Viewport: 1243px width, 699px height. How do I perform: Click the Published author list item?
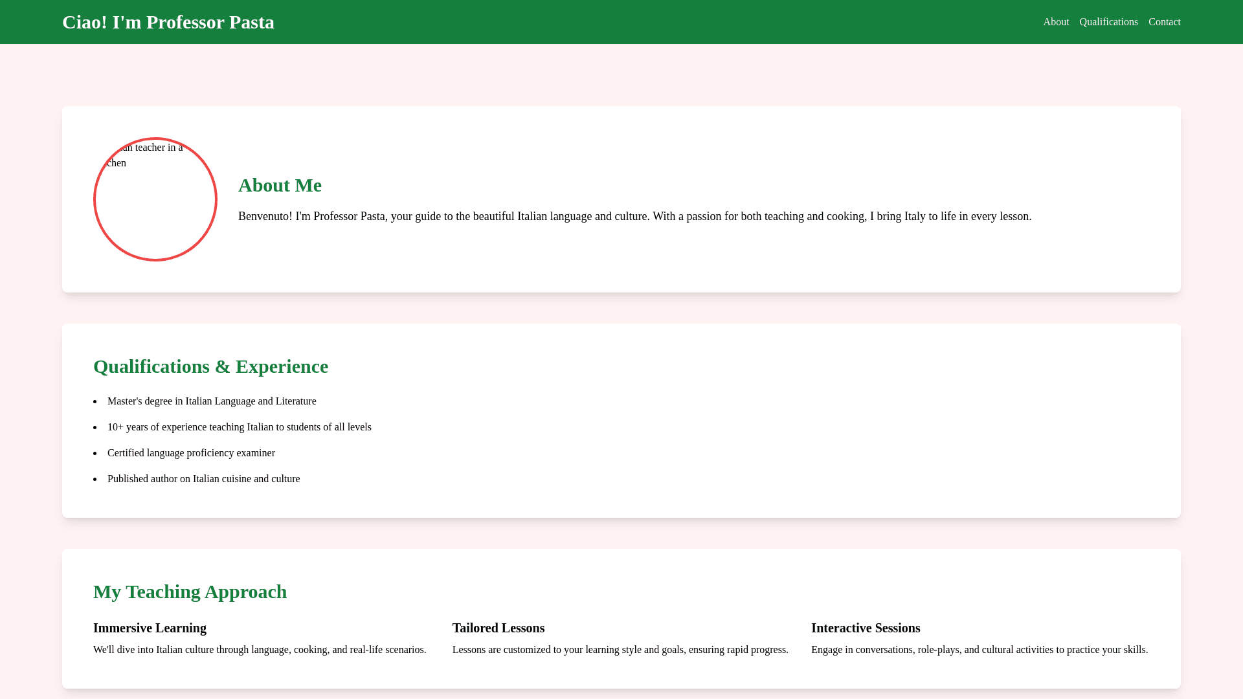coord(203,479)
